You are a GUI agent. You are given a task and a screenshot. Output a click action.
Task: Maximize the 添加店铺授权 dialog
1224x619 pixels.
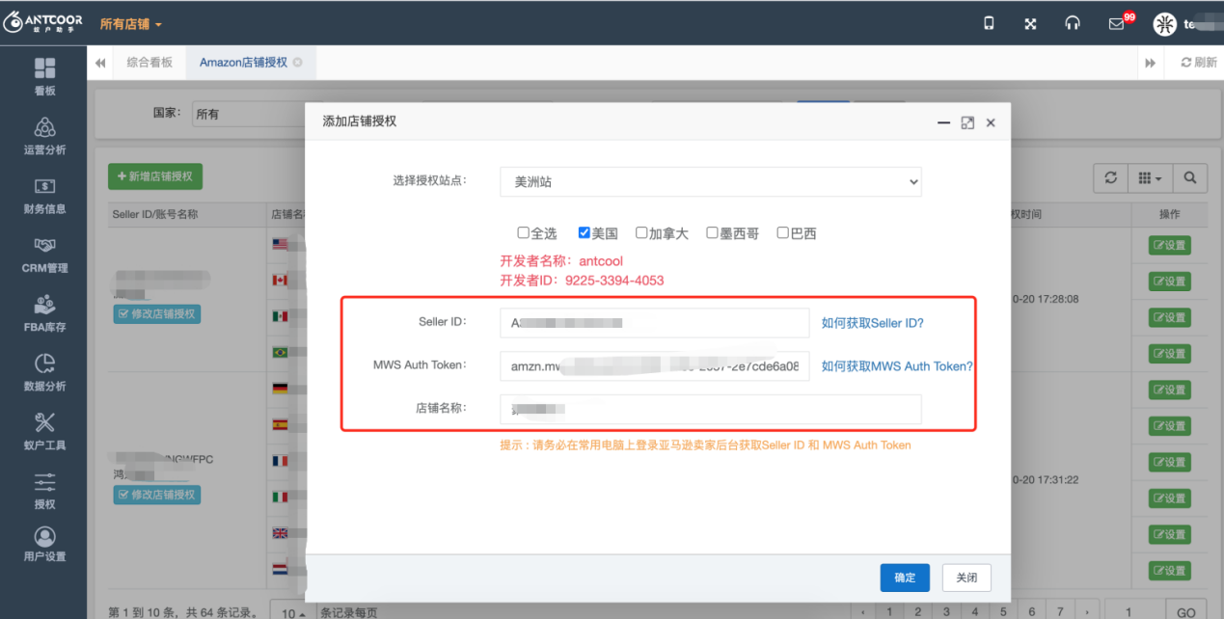(967, 122)
